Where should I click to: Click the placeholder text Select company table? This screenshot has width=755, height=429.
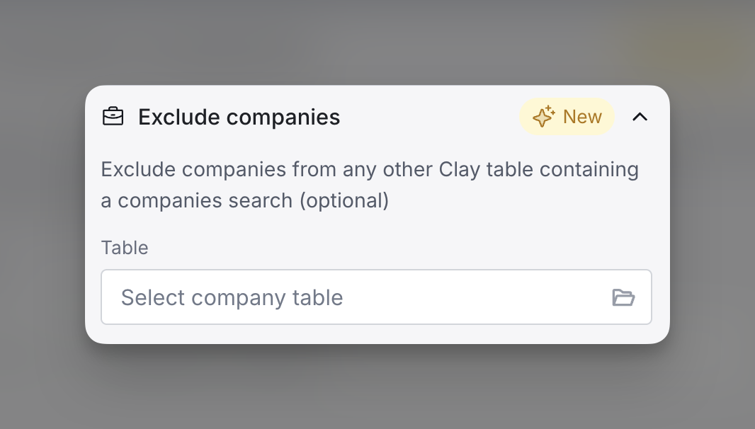coord(232,297)
